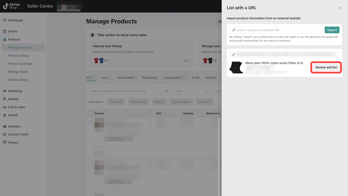Switch to the Suspended tab
Viewport: 348px width, 196px height.
[173, 78]
